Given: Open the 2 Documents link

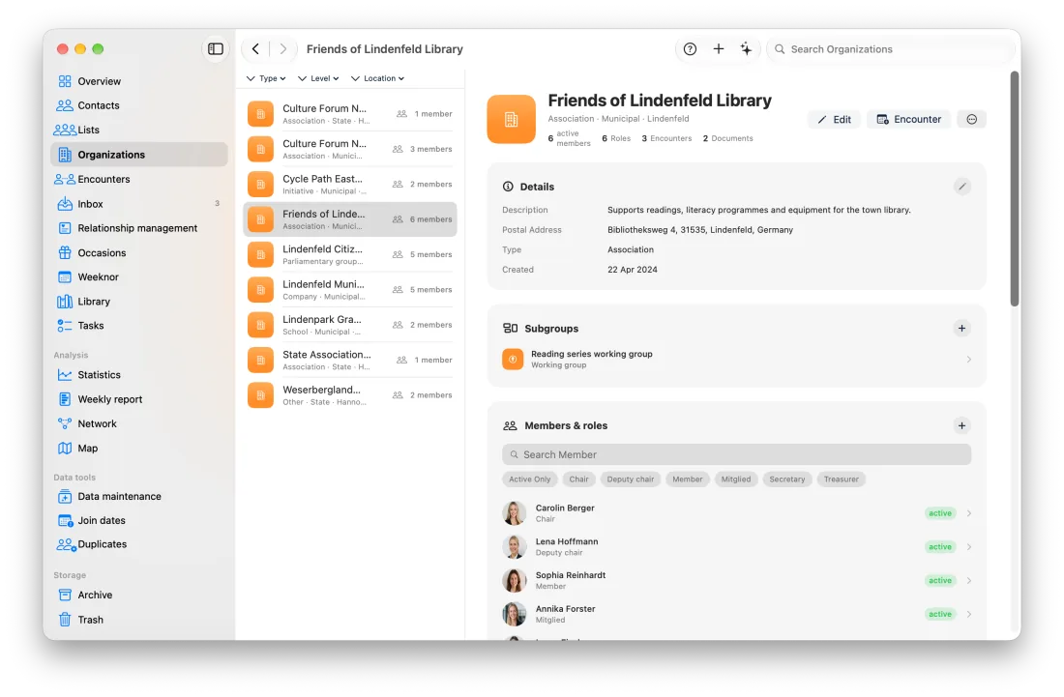Looking at the screenshot, I should (728, 138).
